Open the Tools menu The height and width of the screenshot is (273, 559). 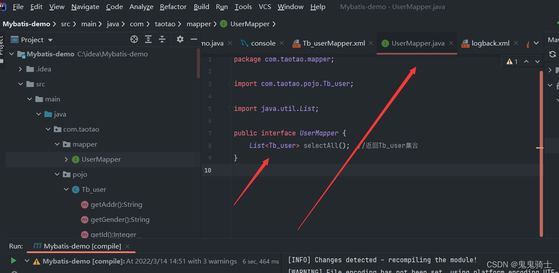(243, 7)
